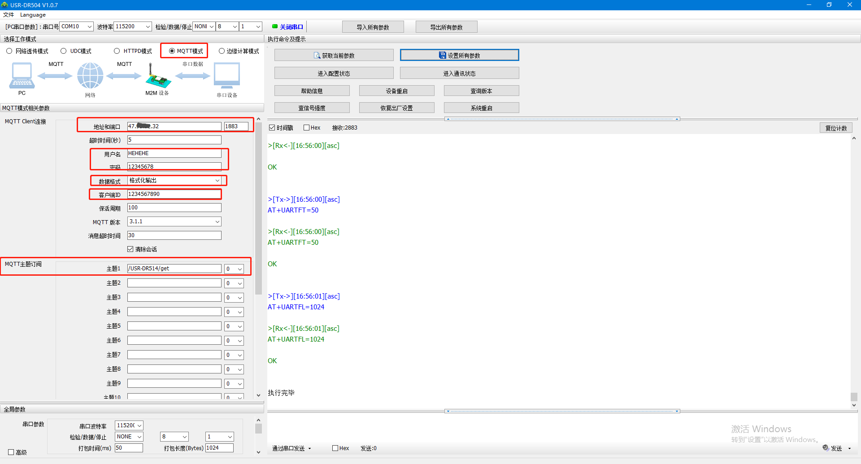Viewport: 861px width, 464px height.
Task: Click the M2M device board icon
Action: (157, 77)
